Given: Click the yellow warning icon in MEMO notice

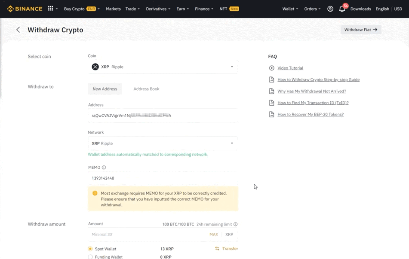Looking at the screenshot, I should 95,193.
